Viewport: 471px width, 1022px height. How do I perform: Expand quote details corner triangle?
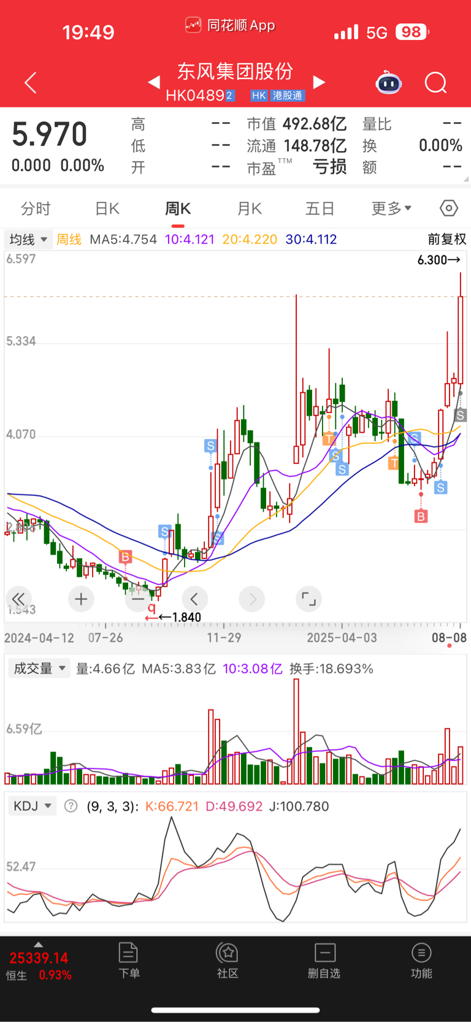(466, 179)
